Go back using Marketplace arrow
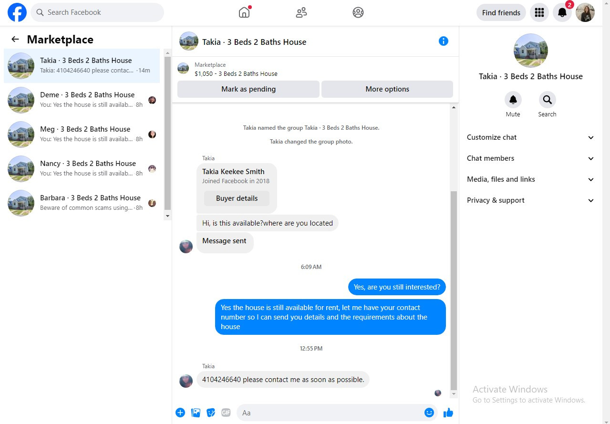 click(15, 40)
